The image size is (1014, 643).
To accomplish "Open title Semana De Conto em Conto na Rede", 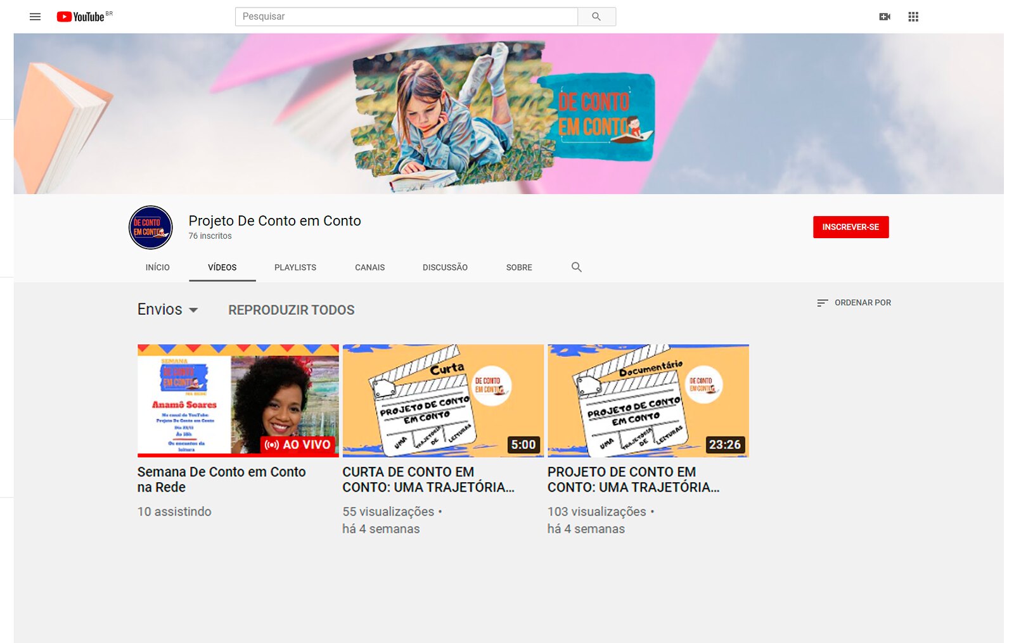I will pos(221,480).
